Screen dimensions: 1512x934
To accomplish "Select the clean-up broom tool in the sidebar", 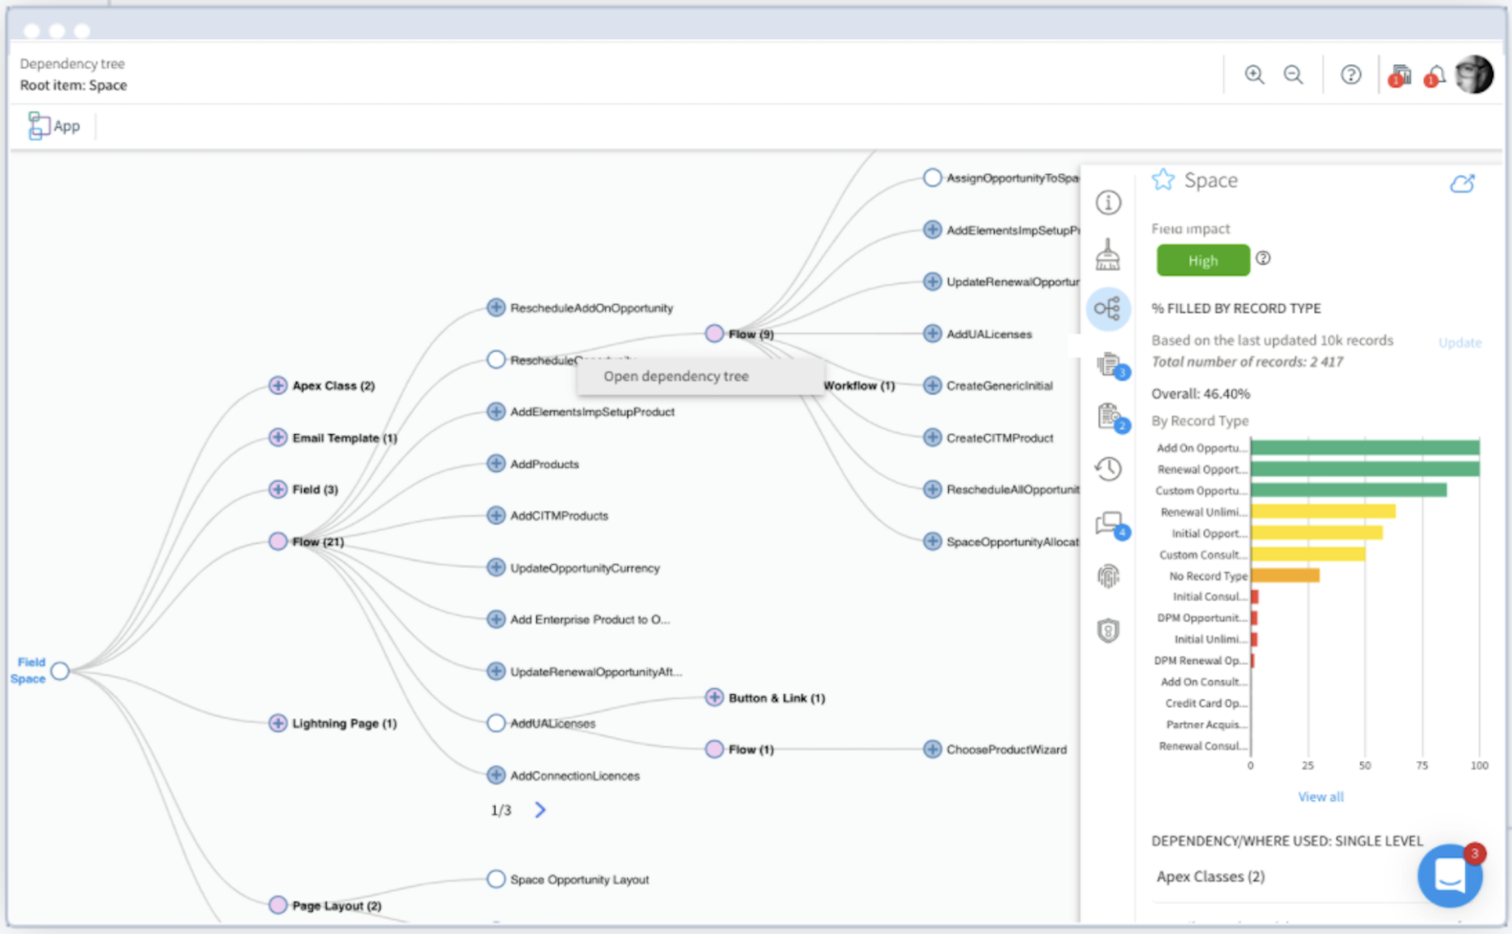I will point(1108,254).
